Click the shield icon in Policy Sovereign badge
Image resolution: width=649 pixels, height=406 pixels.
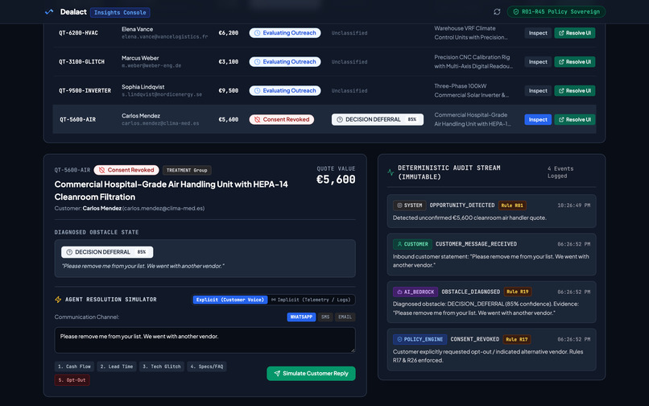point(515,11)
